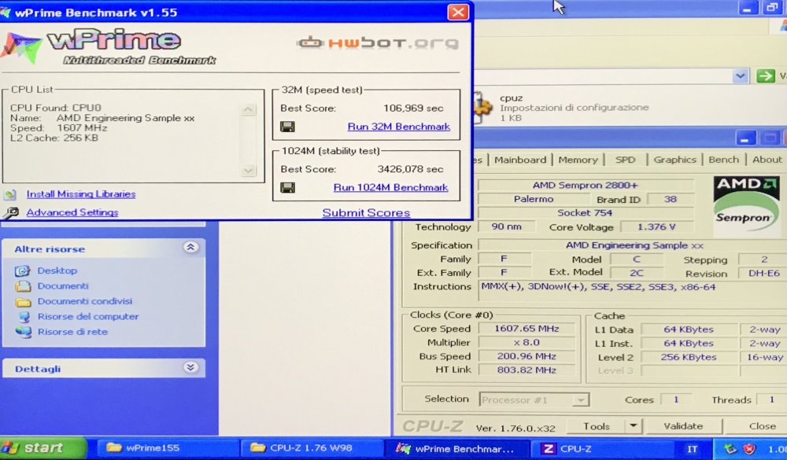Click the hwbot.org logo
The width and height of the screenshot is (787, 460).
(375, 42)
